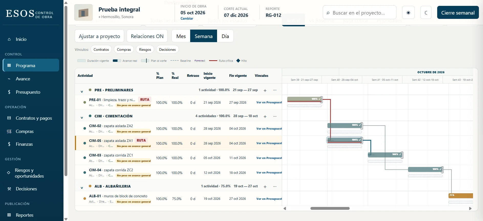Open more options for CIM · CIMENTACIÓN

pyautogui.click(x=275, y=116)
